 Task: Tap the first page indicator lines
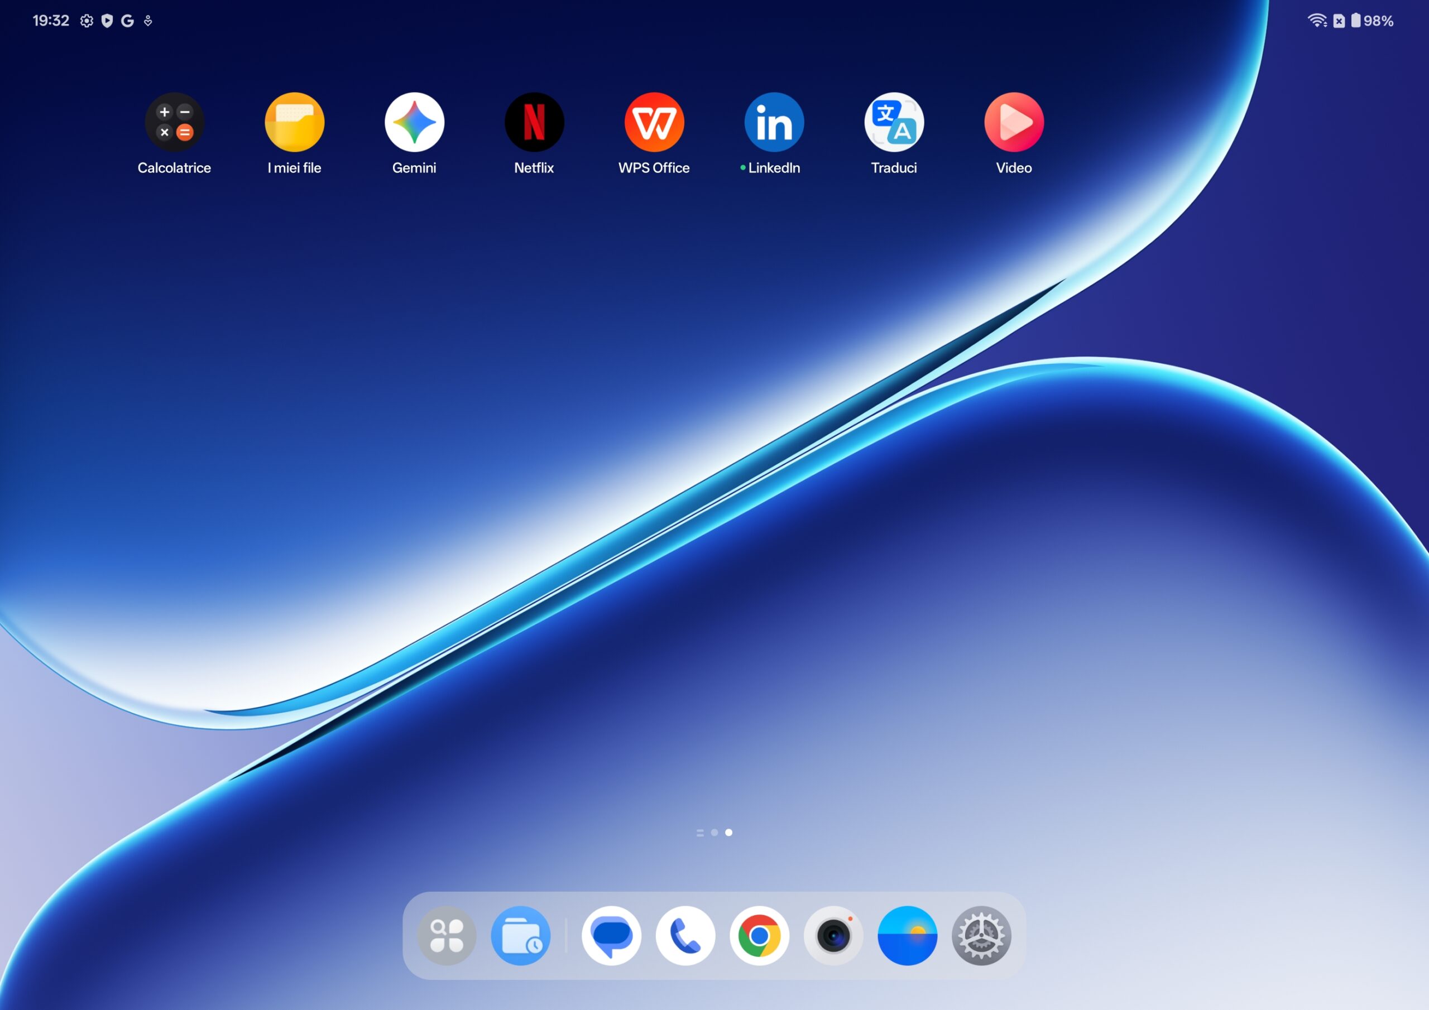(x=700, y=833)
